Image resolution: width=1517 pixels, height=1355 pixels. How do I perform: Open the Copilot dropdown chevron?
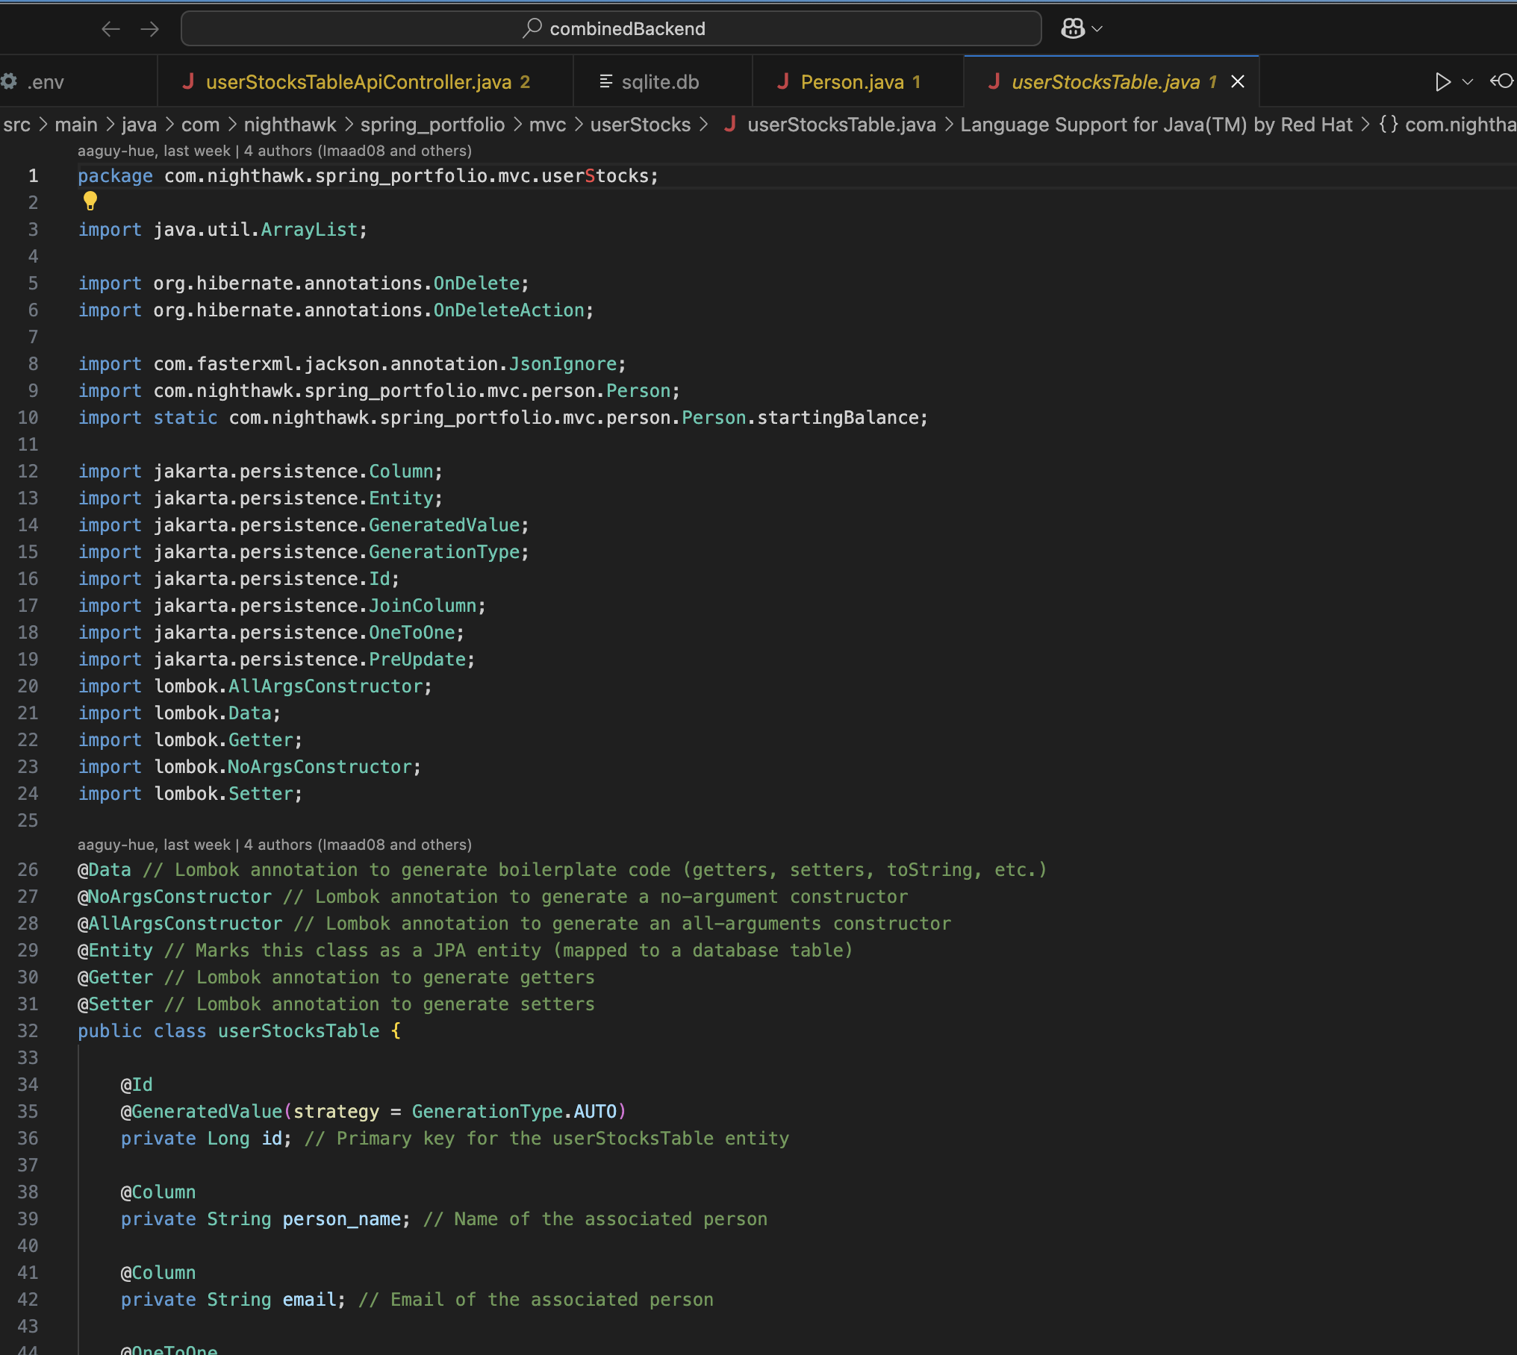pos(1097,29)
